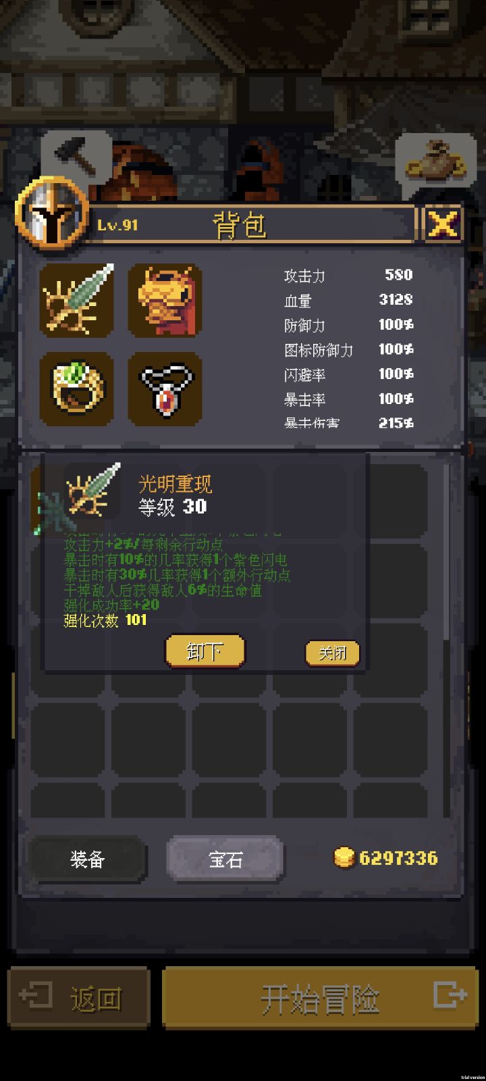Open the gold treasure bag icon
486x1081 pixels.
click(x=435, y=160)
